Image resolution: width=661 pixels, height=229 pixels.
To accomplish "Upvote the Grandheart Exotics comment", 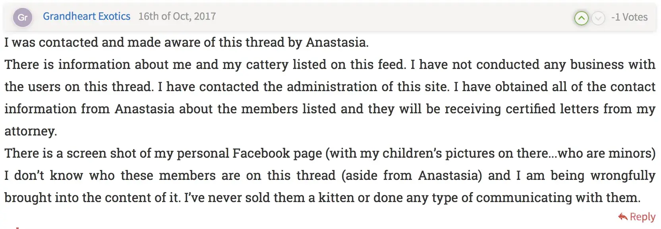I will (x=581, y=18).
